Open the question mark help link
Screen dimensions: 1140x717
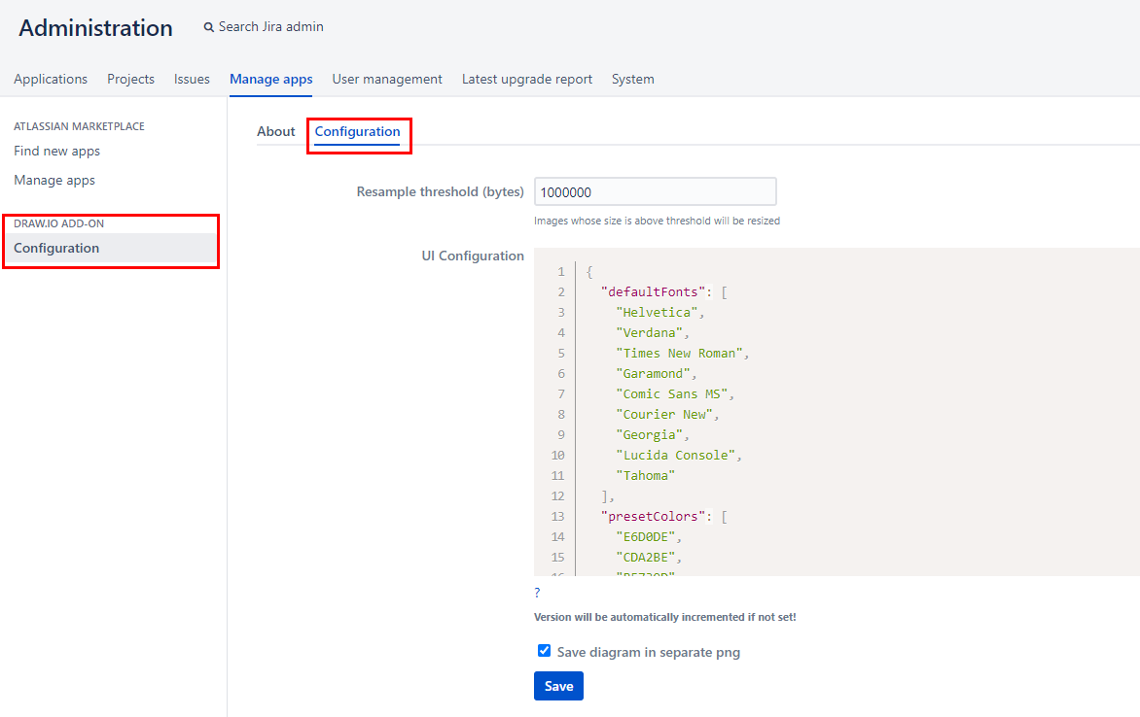536,592
